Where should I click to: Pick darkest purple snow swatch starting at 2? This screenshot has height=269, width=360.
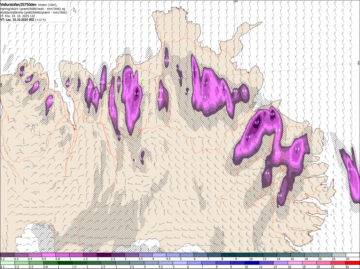104,255
